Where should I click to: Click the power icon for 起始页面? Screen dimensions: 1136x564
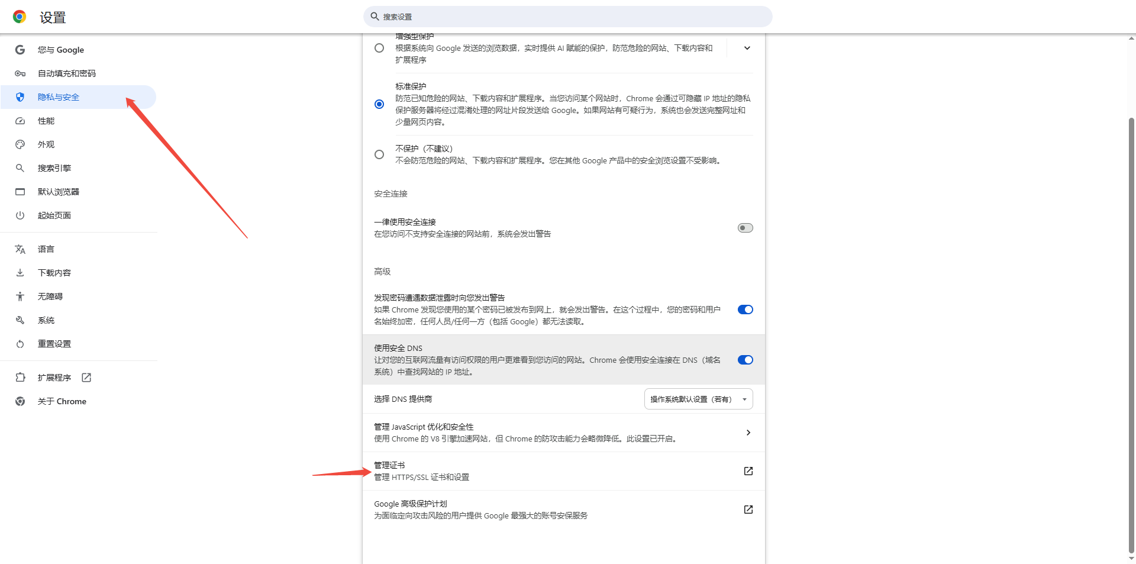pos(20,215)
